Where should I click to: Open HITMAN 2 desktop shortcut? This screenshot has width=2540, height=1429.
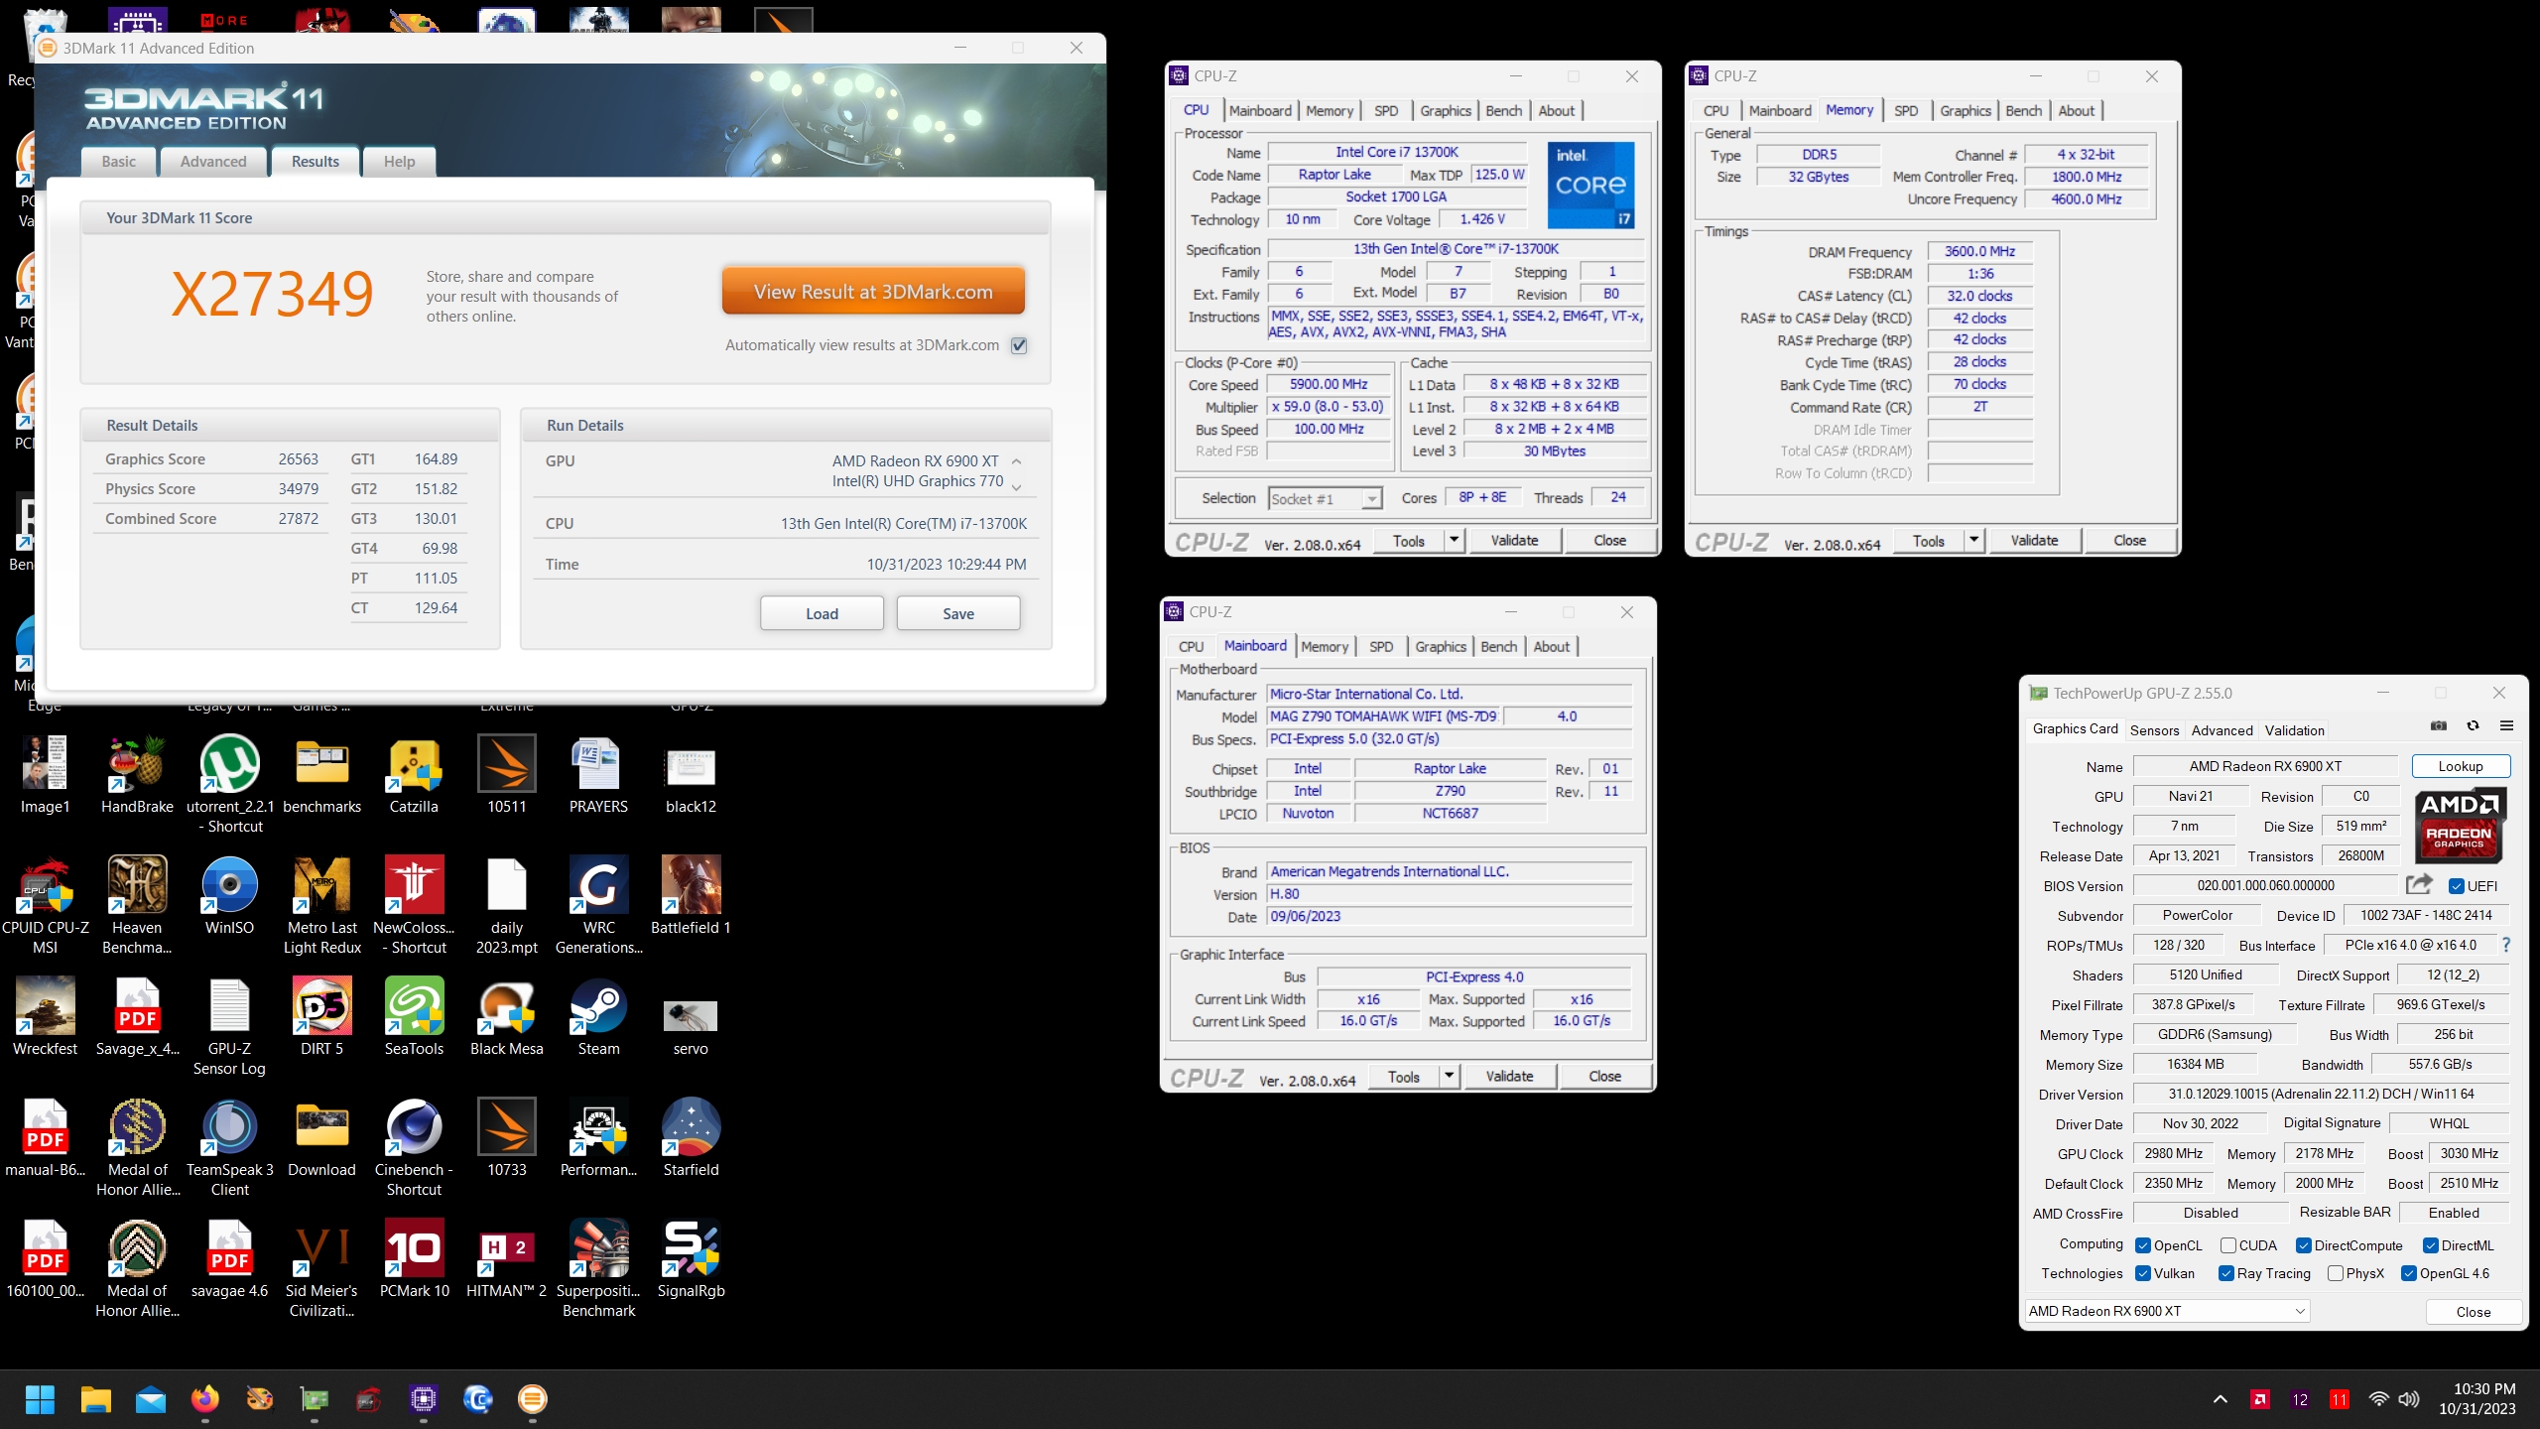[x=506, y=1259]
